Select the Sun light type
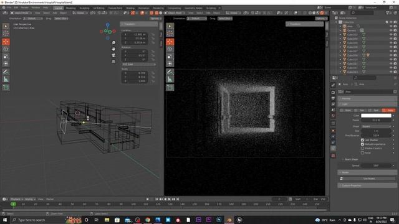This screenshot has height=224, width=399. pyautogui.click(x=360, y=110)
